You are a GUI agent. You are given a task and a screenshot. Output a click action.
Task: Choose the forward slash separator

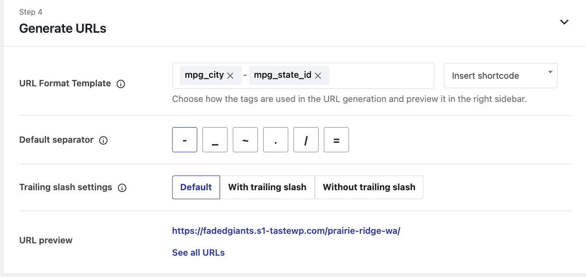point(306,140)
